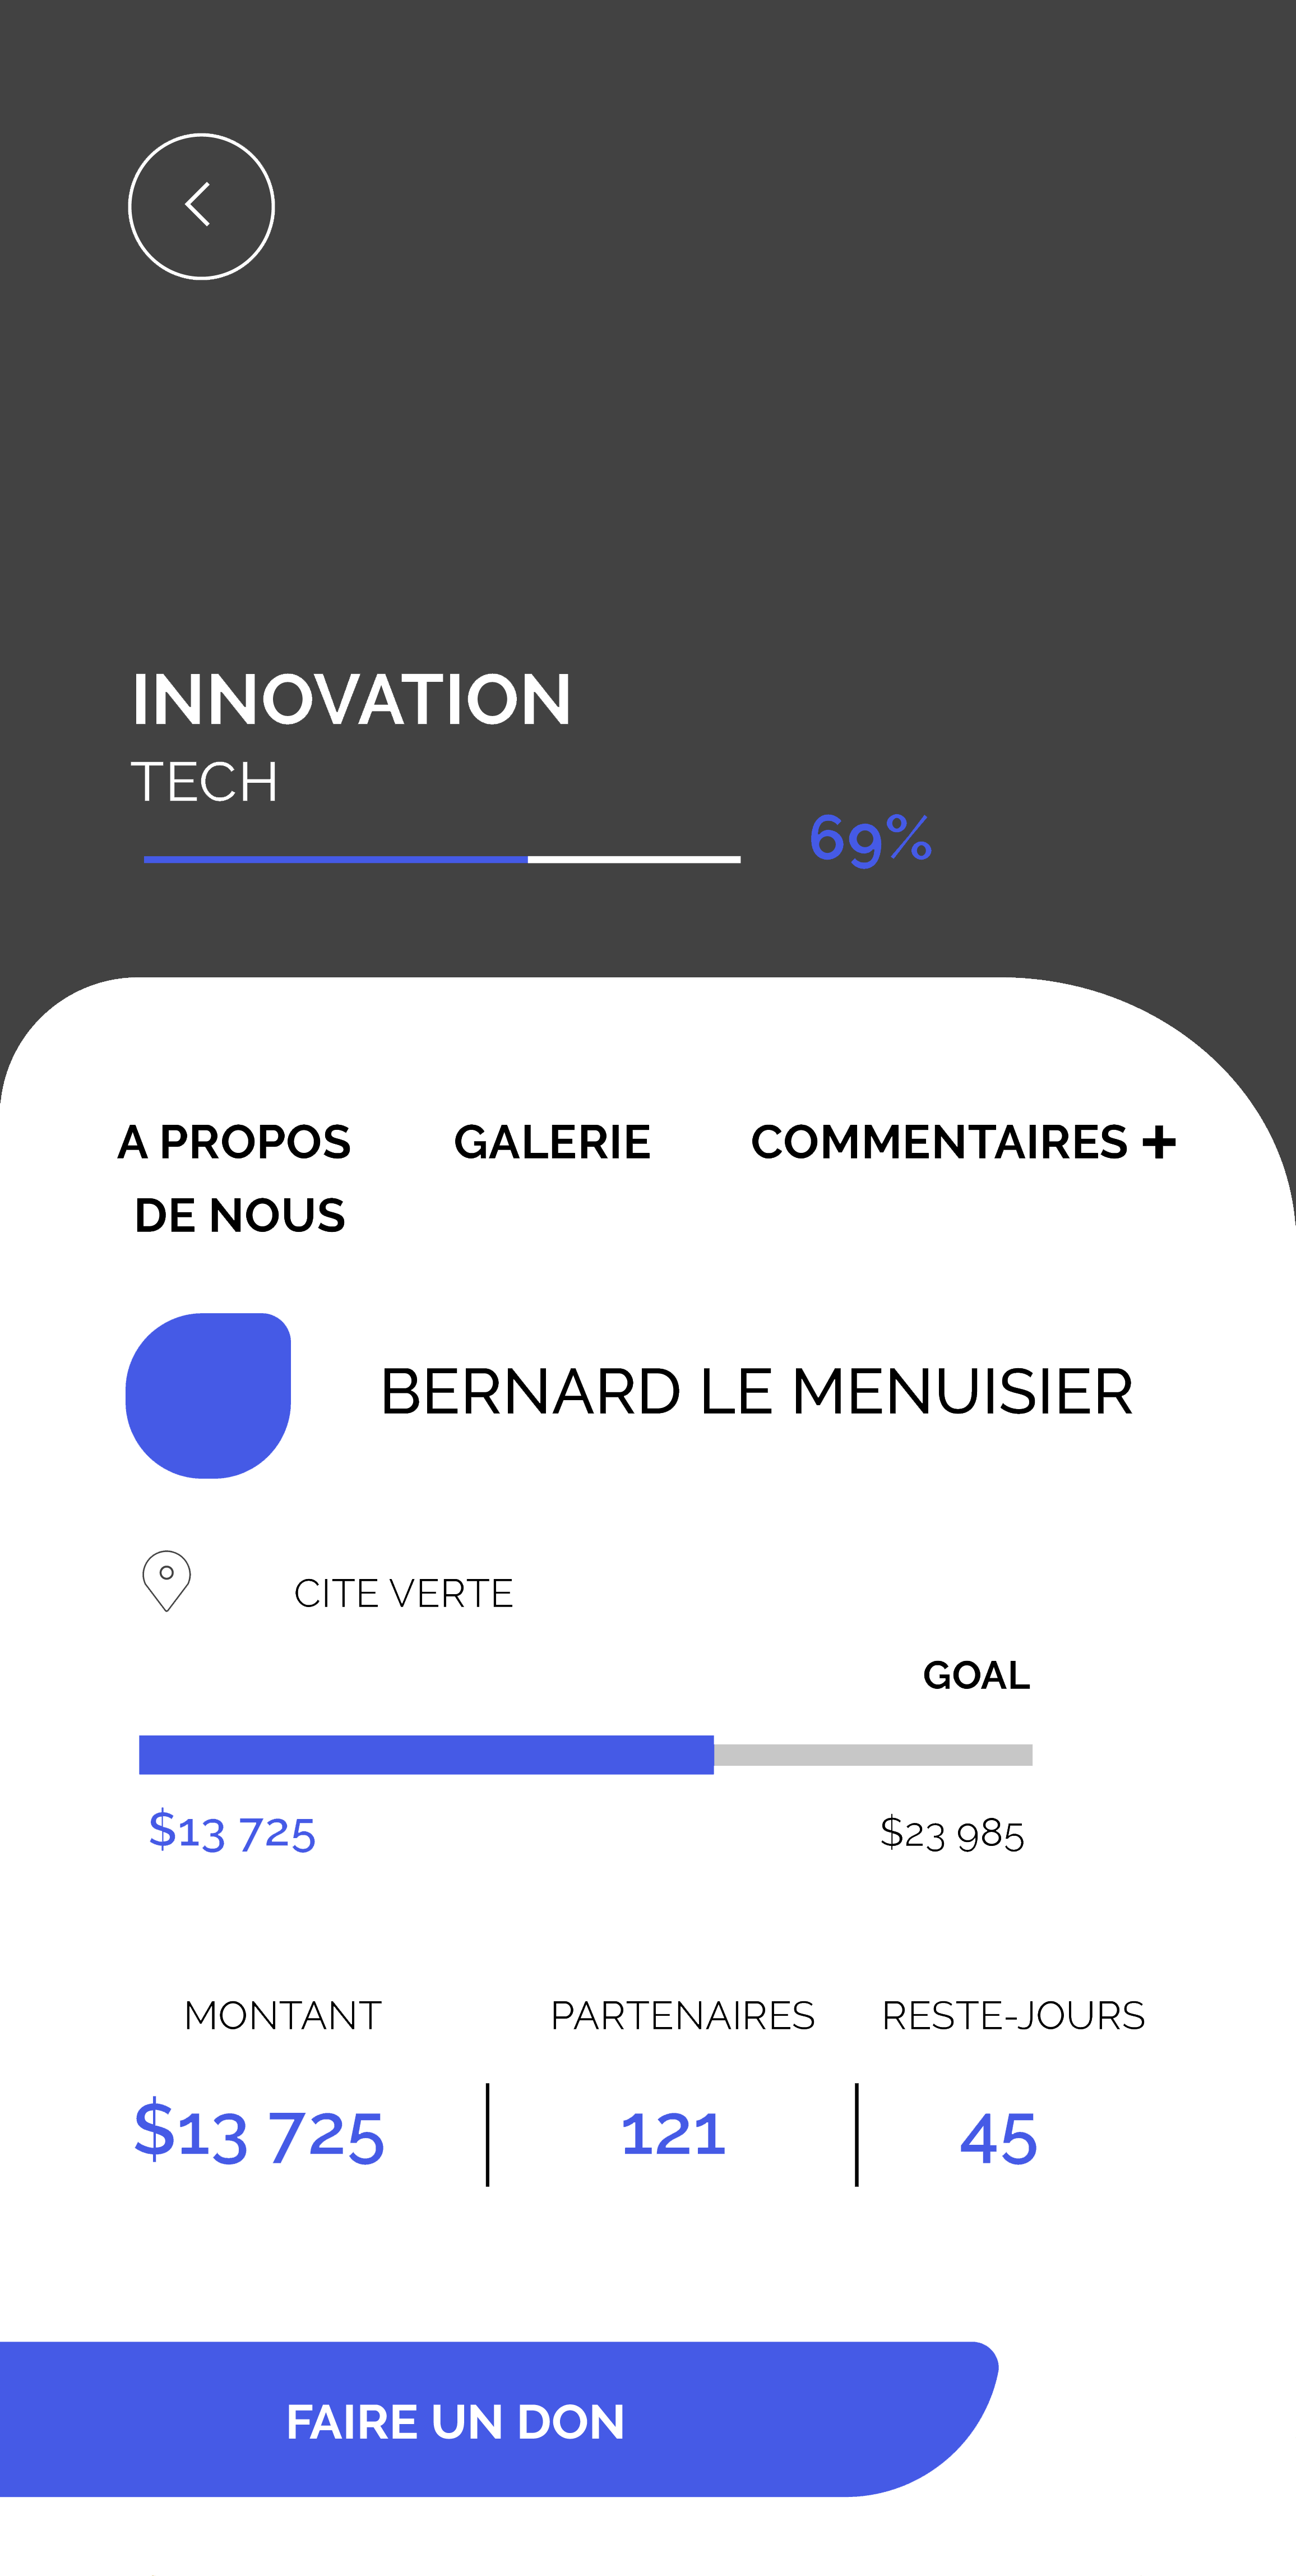Open the A PROPOS DE NOUS tab
This screenshot has height=2576, width=1296.
click(235, 1178)
